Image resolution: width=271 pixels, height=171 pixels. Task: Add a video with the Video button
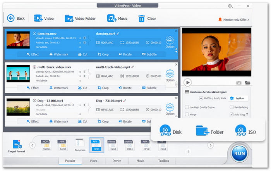tap(44, 18)
